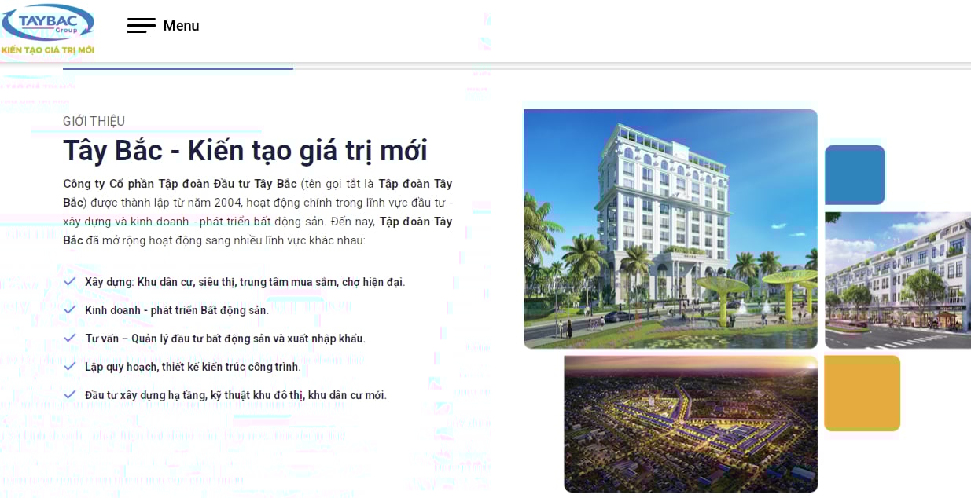Click the aerial masterplan rendering image
Image resolution: width=971 pixels, height=498 pixels.
point(690,423)
